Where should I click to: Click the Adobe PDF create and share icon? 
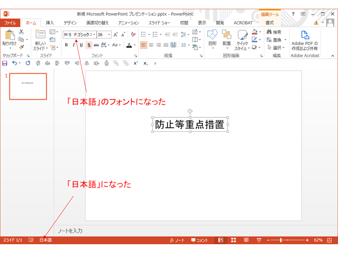305,35
